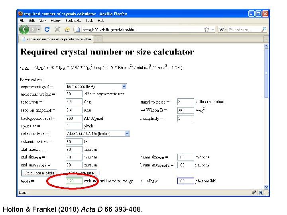The width and height of the screenshot is (287, 215).
Task: Click the resolution input field
Action: tap(74, 102)
